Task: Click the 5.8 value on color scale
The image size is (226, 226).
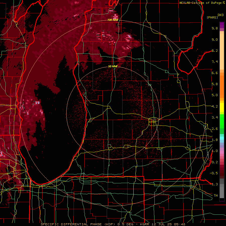Action: (215, 84)
